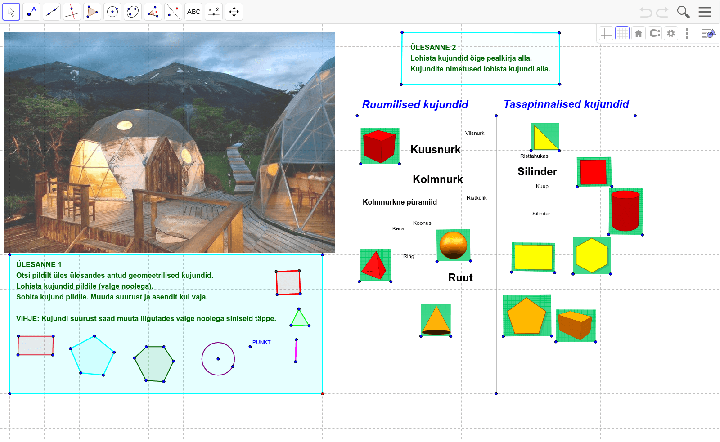
Task: Click the large bold Silinder label
Action: pos(537,172)
